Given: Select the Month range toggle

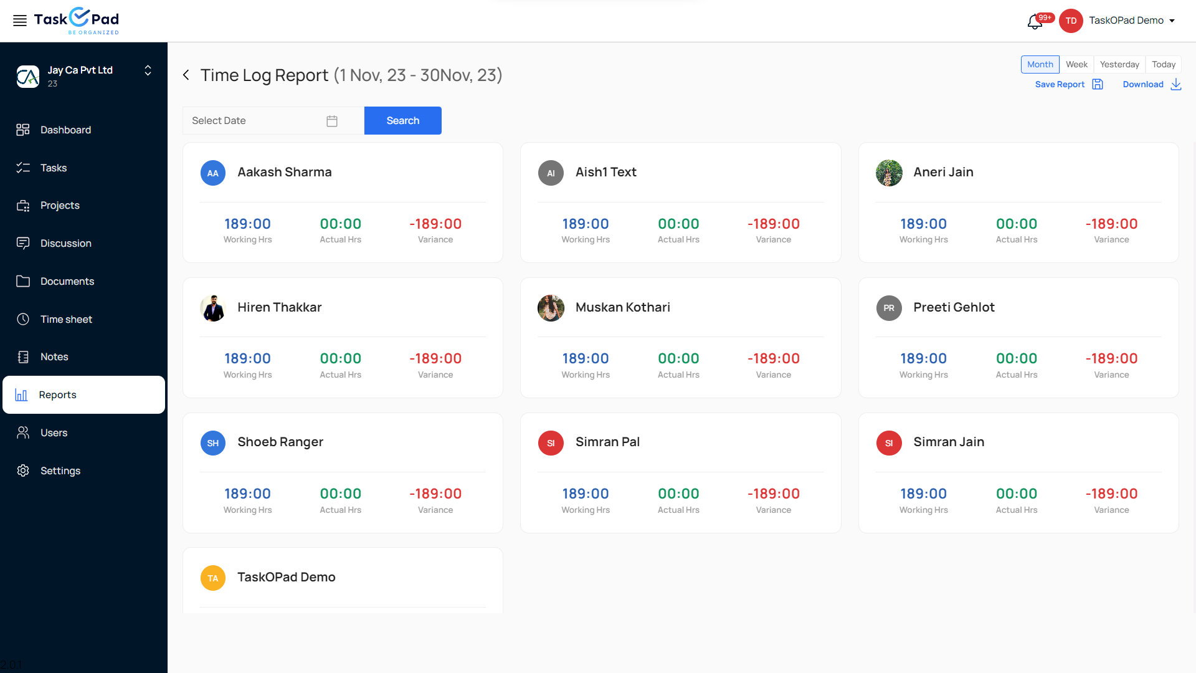Looking at the screenshot, I should click(1040, 64).
